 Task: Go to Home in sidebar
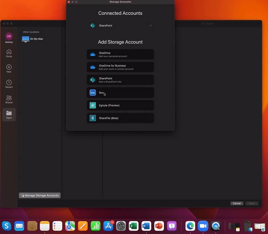click(9, 54)
